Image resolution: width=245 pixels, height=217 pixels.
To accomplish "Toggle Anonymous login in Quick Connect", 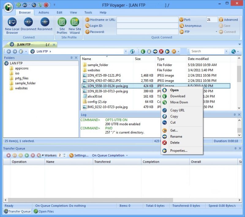I will (x=190, y=26).
